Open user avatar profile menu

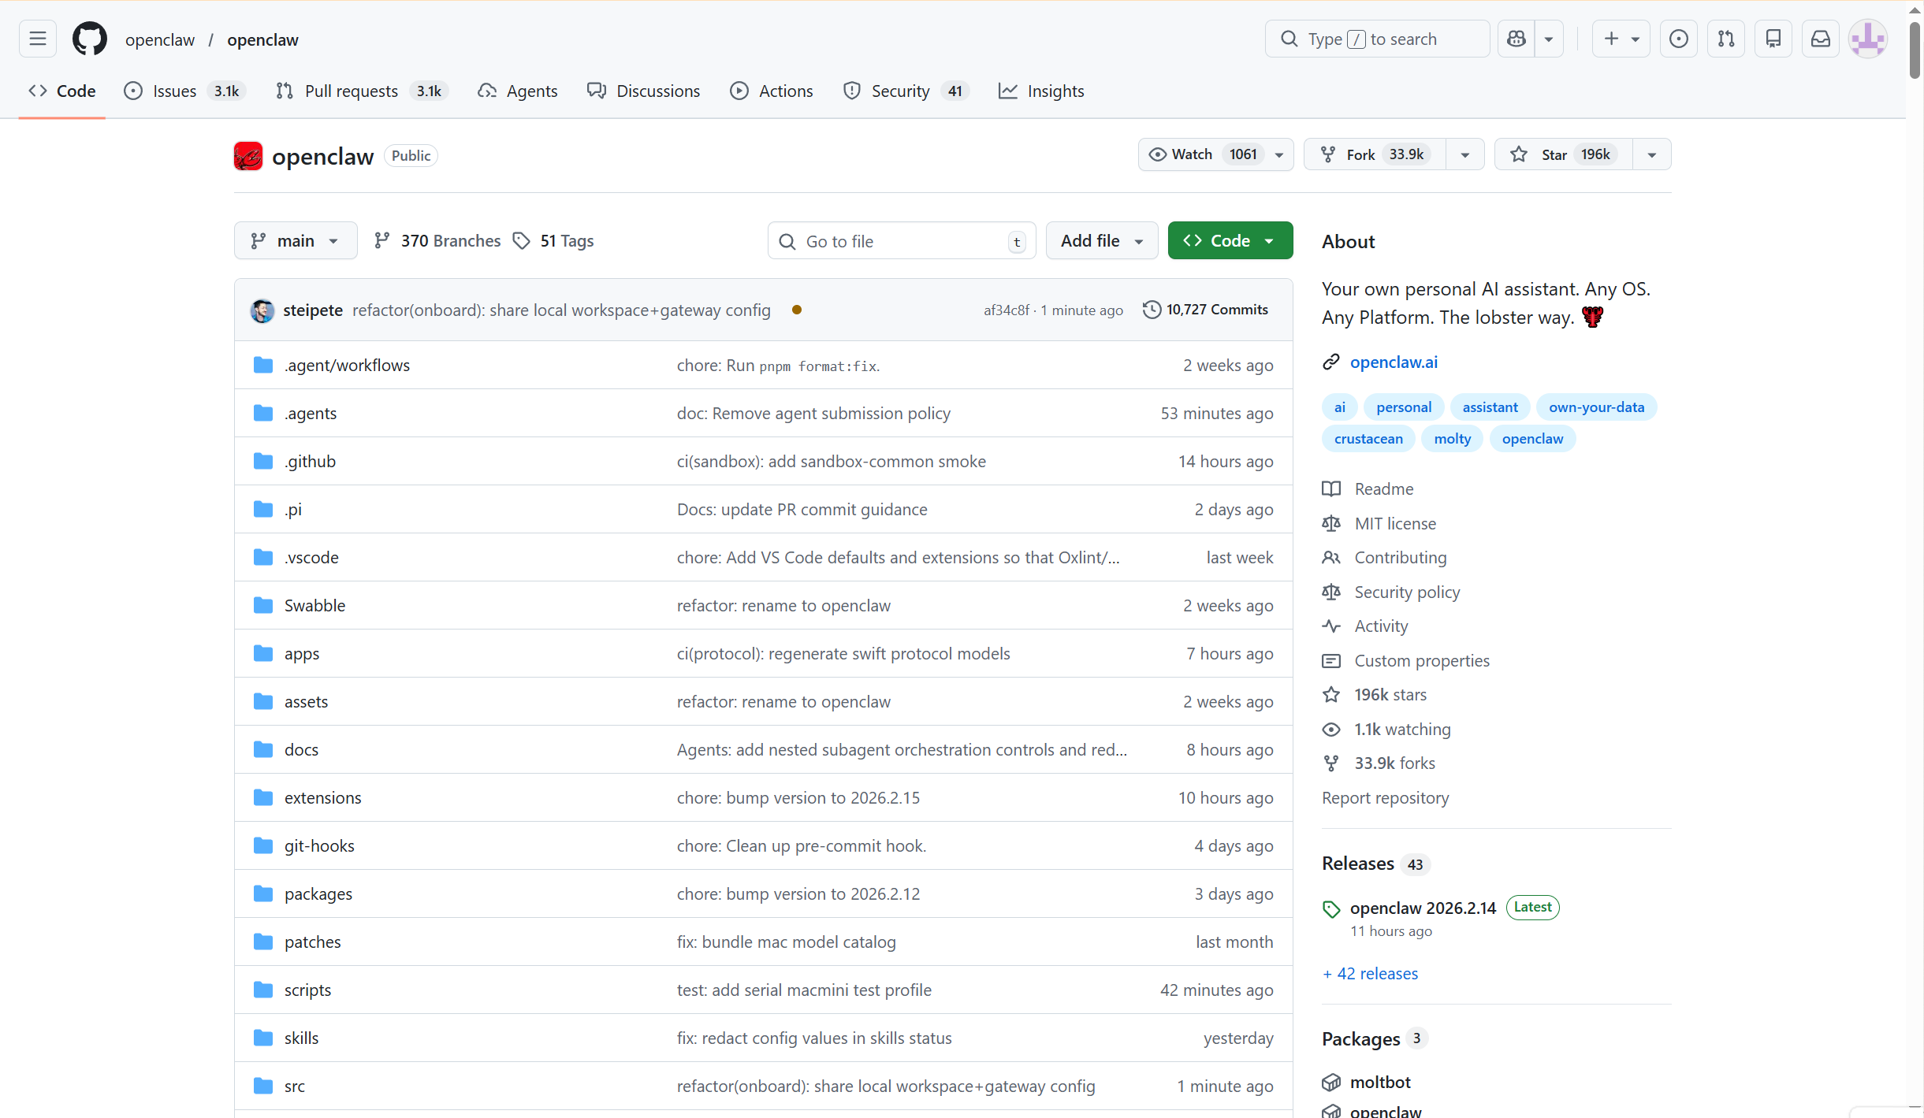pos(1868,39)
